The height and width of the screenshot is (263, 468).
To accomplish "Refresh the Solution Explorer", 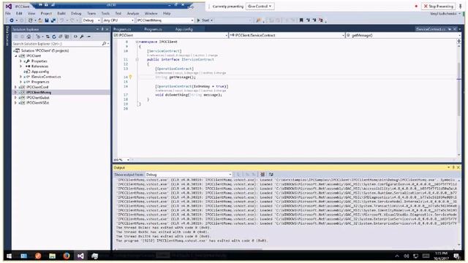I will 54,37.
